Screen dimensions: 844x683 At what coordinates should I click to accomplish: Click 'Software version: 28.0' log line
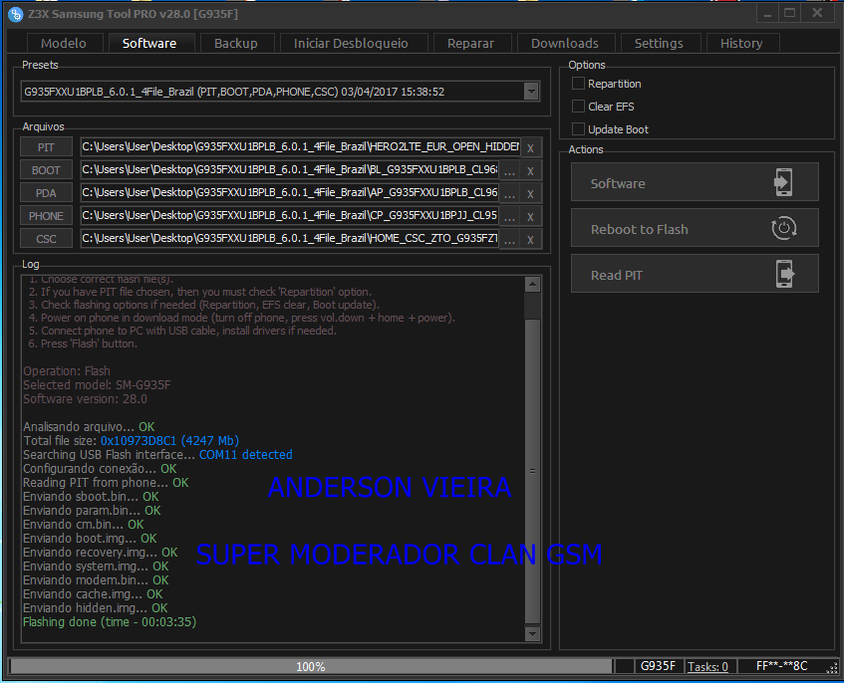85,399
